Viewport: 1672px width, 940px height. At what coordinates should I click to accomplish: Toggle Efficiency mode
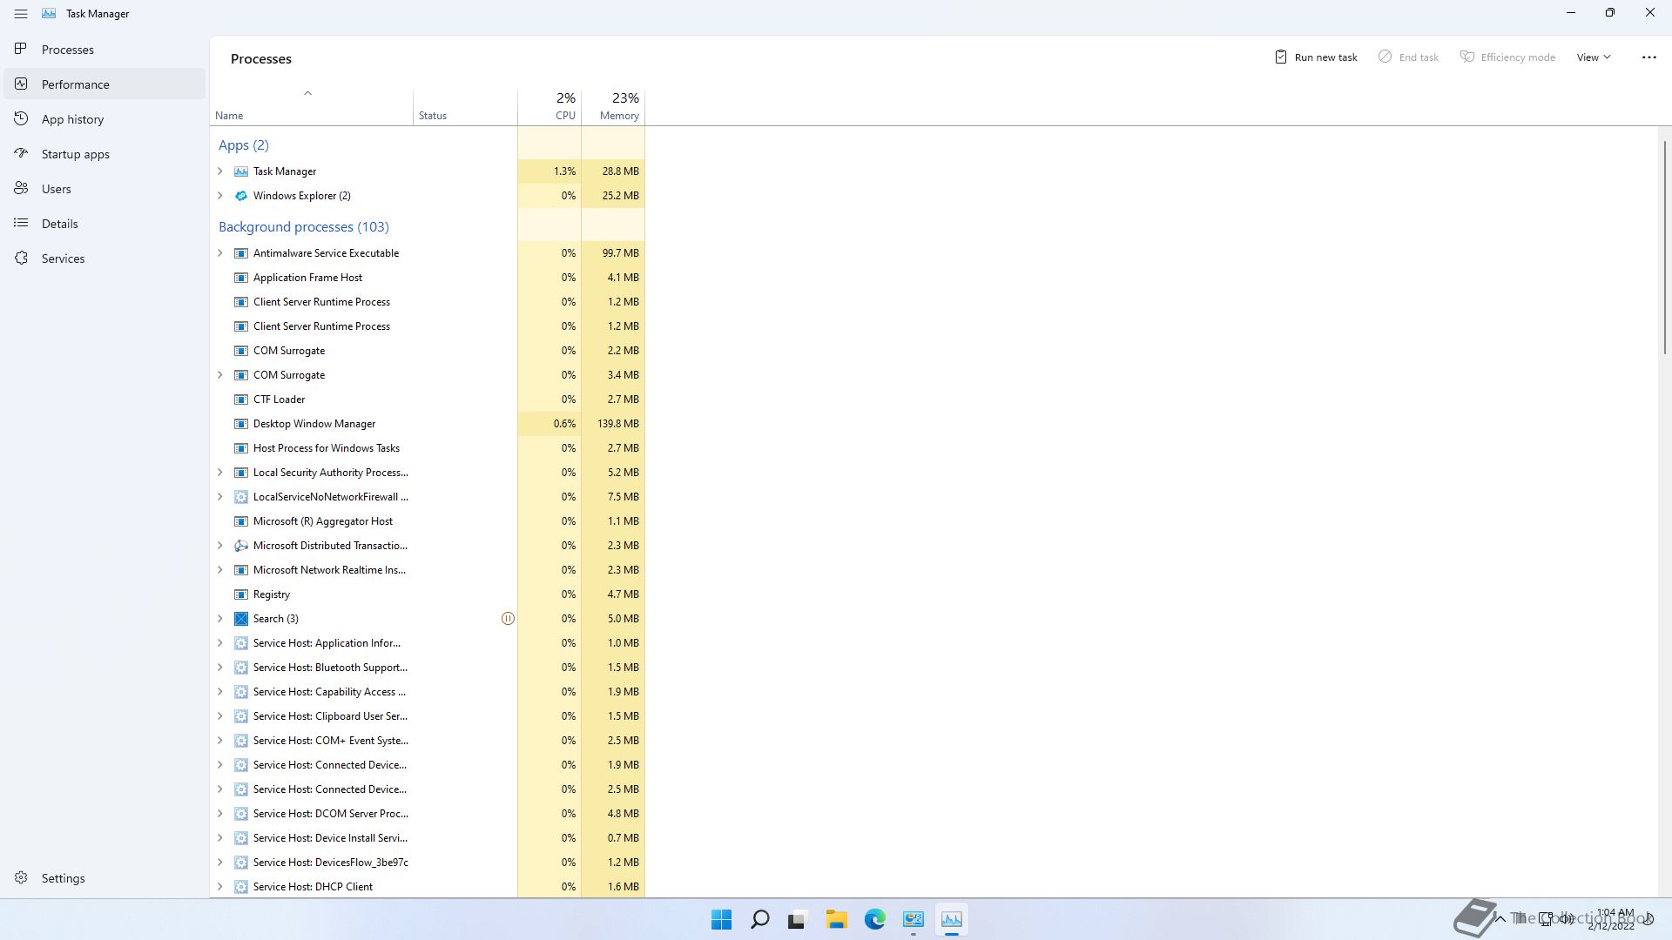[x=1507, y=57]
